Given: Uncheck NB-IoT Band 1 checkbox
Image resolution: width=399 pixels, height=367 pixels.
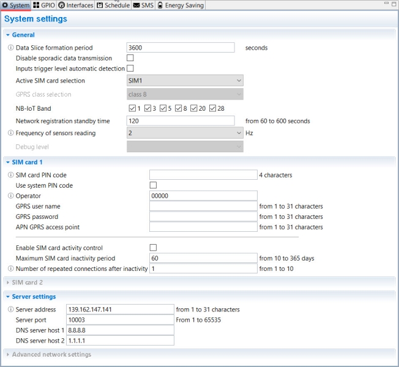Looking at the screenshot, I should tap(132, 108).
